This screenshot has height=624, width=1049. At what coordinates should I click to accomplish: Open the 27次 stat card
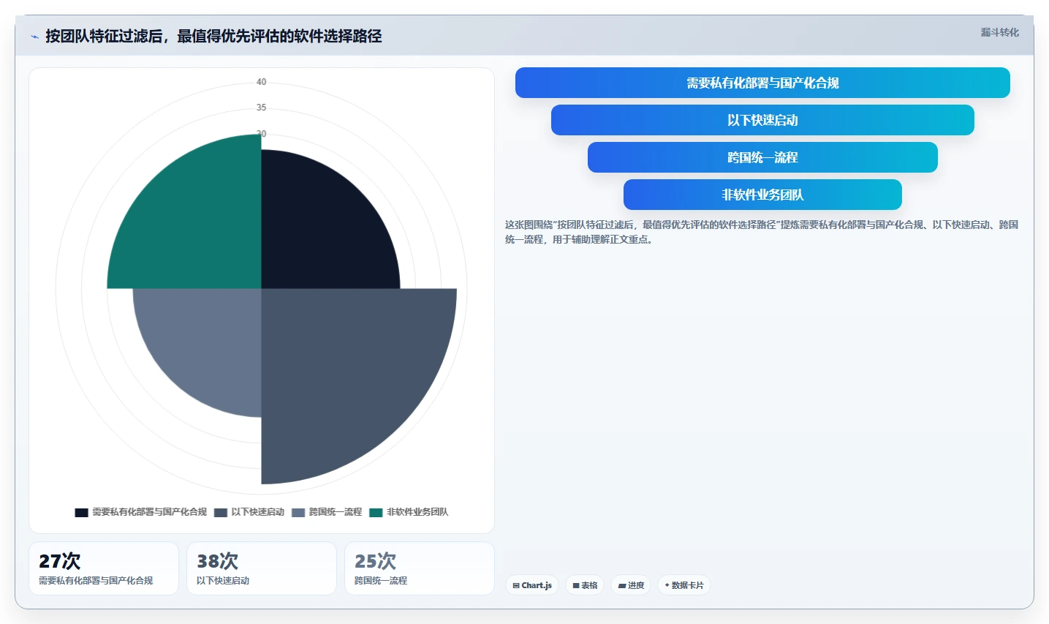[104, 568]
